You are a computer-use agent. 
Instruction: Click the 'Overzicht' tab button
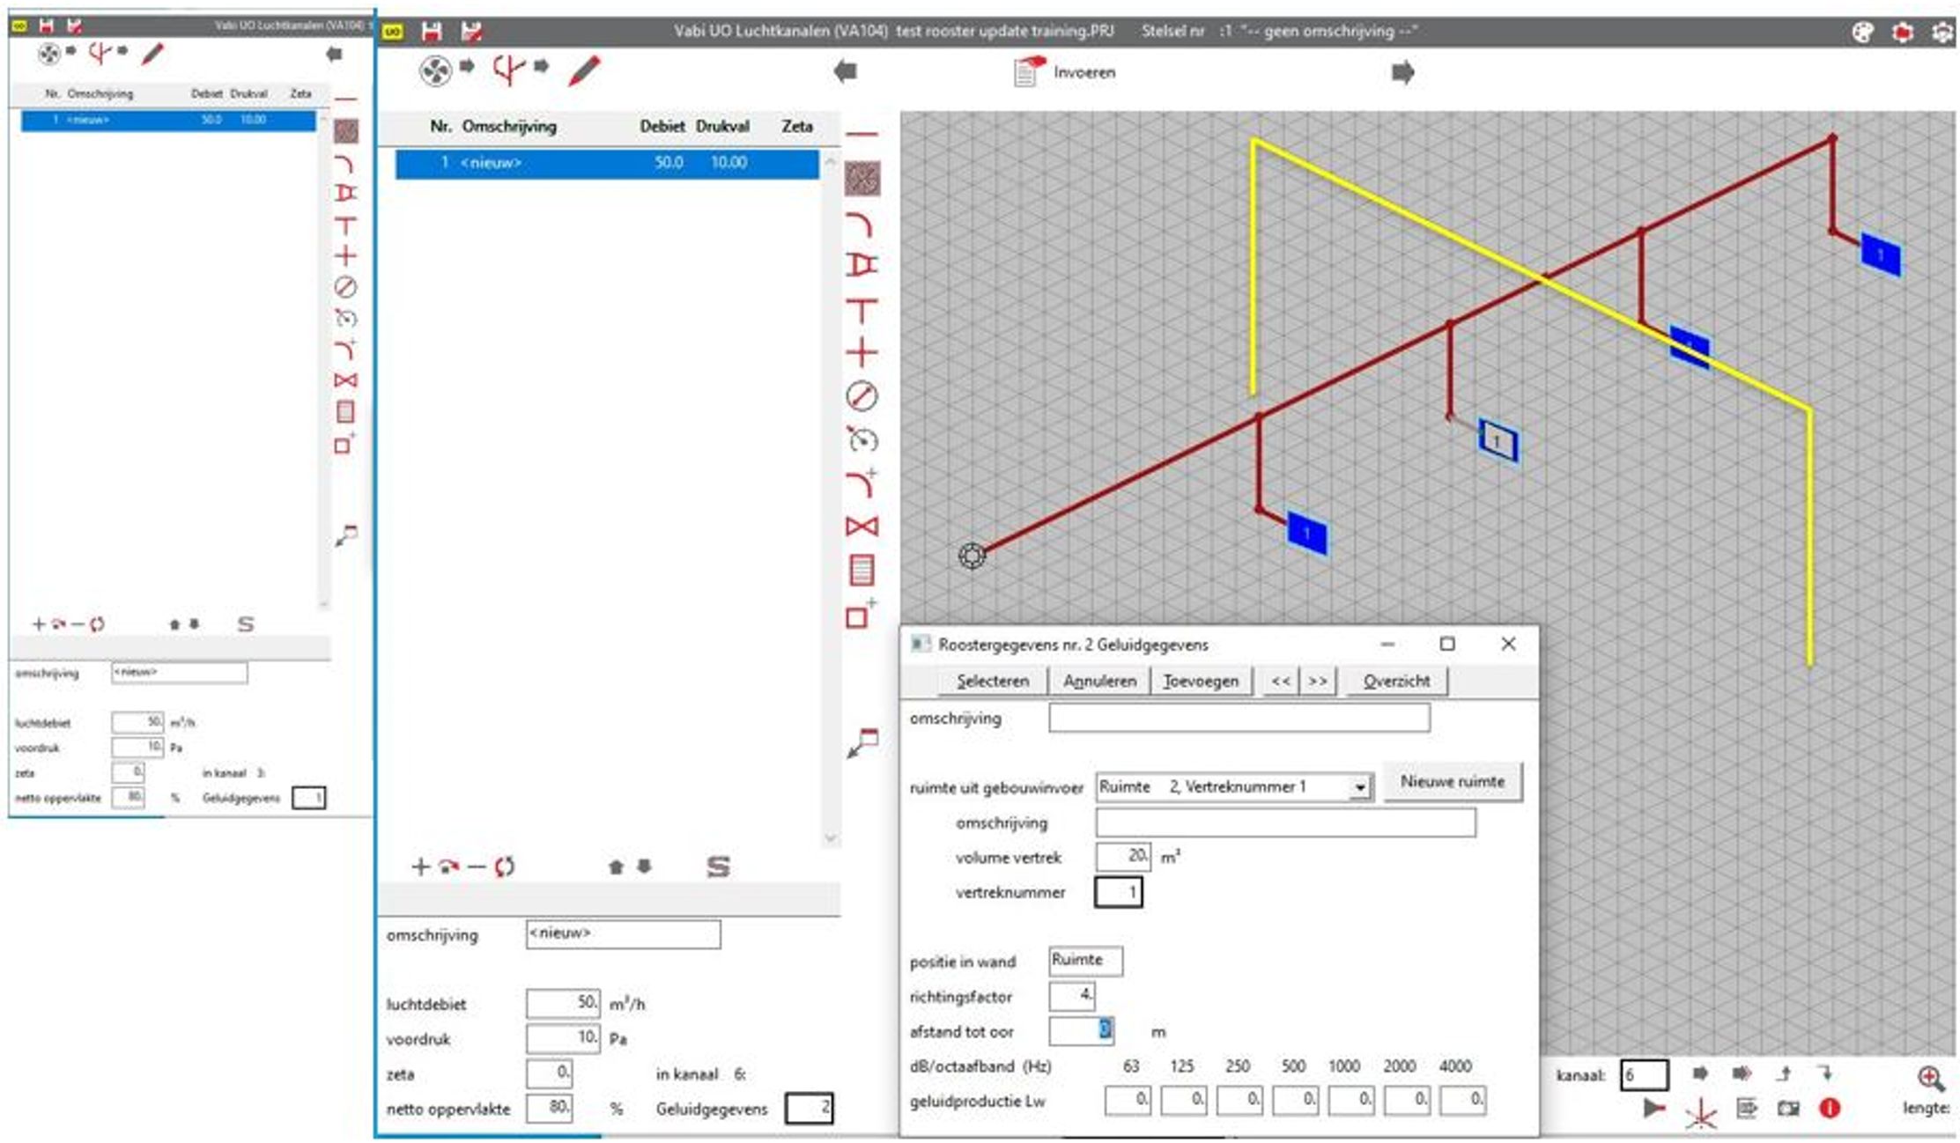[1396, 681]
